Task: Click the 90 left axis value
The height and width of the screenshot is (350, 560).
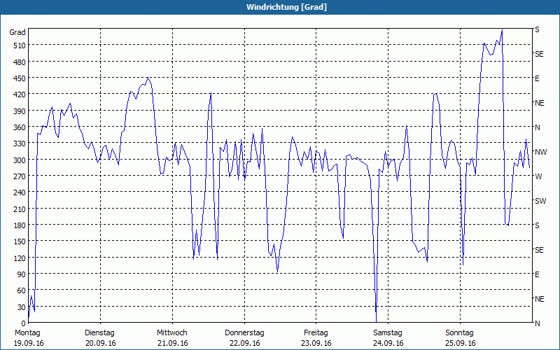Action: (22, 274)
